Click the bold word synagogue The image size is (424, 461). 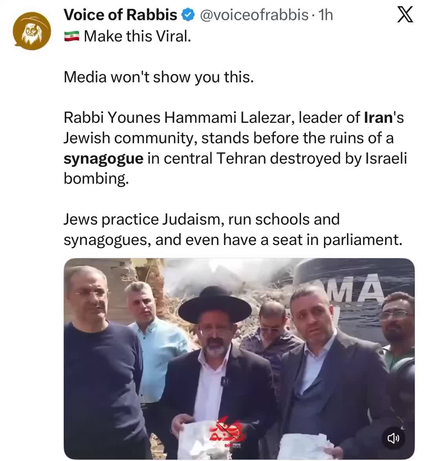tap(104, 159)
